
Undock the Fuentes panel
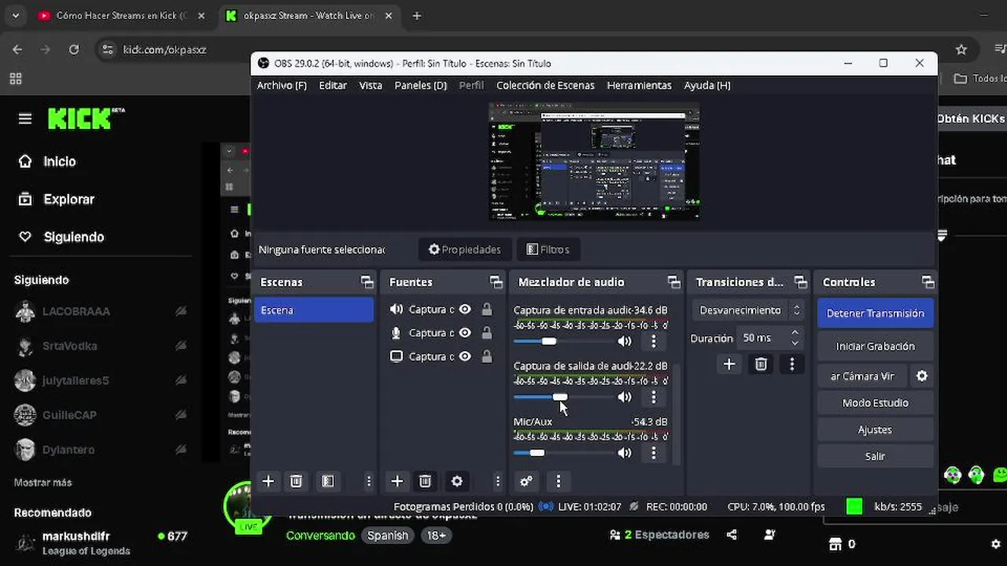pos(496,282)
